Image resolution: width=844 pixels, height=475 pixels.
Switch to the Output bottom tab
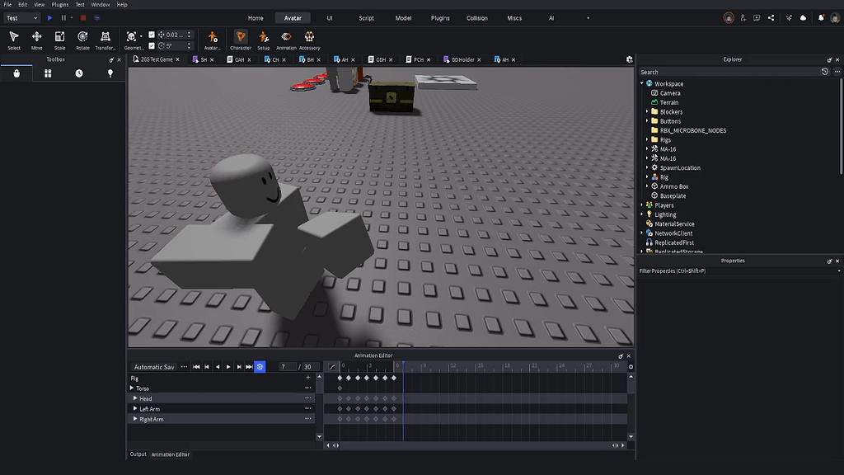(138, 454)
